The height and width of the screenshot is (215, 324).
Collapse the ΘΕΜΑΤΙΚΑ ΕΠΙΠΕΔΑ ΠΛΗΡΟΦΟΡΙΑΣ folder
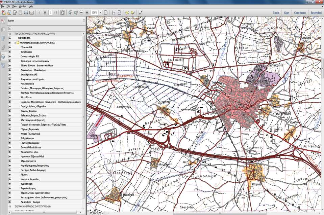pyautogui.click(x=15, y=43)
